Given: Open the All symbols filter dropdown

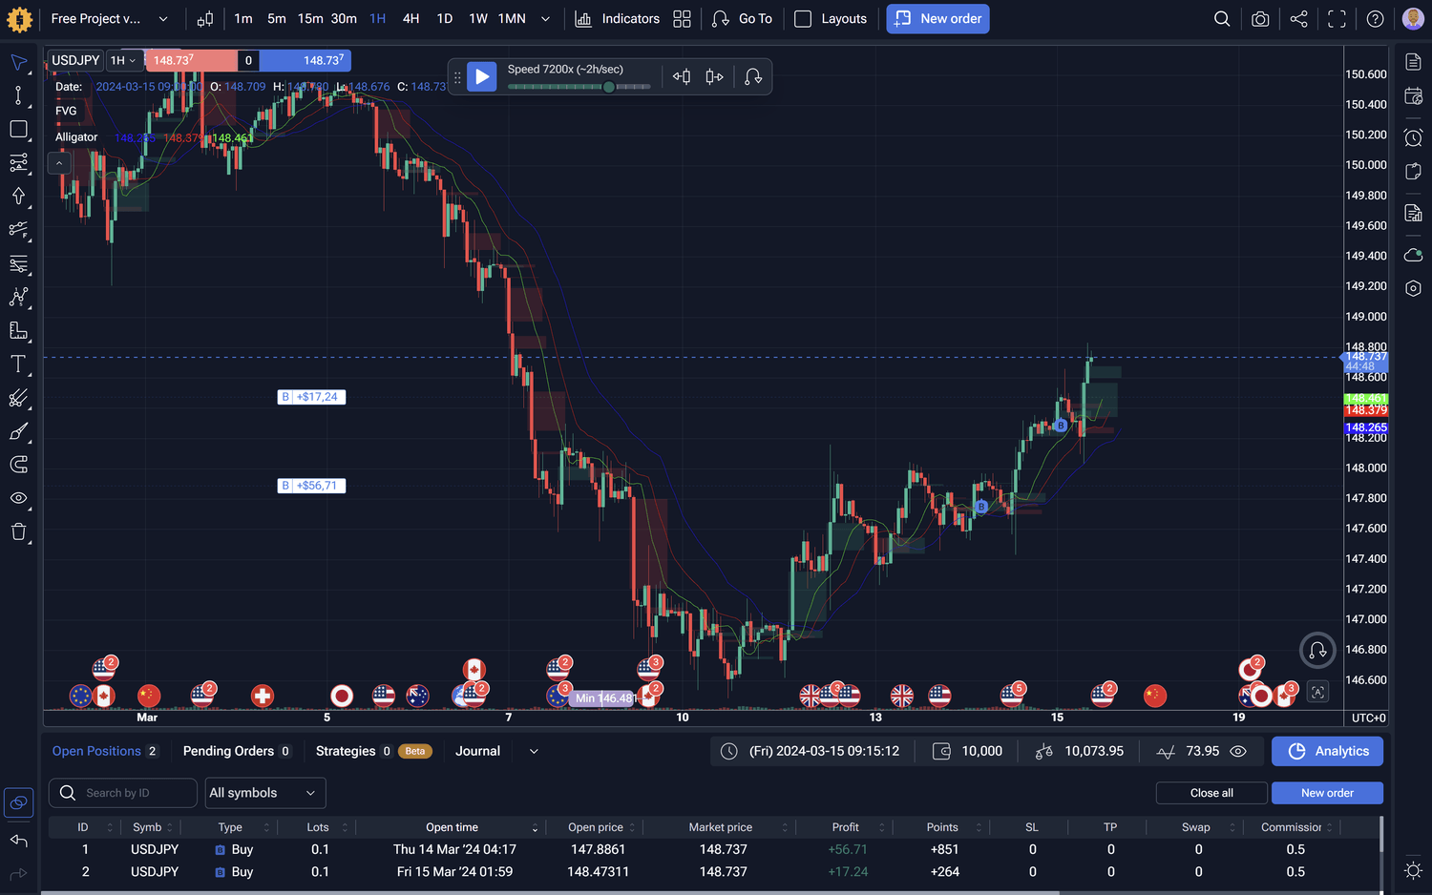Looking at the screenshot, I should pos(265,793).
